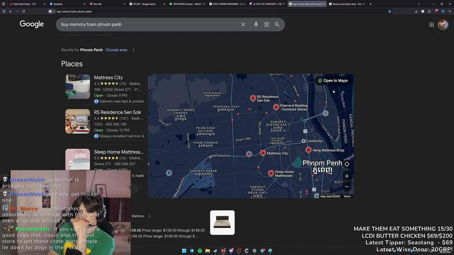The height and width of the screenshot is (255, 454).
Task: Open the Sleep Home Mattress listing
Action: coord(118,152)
